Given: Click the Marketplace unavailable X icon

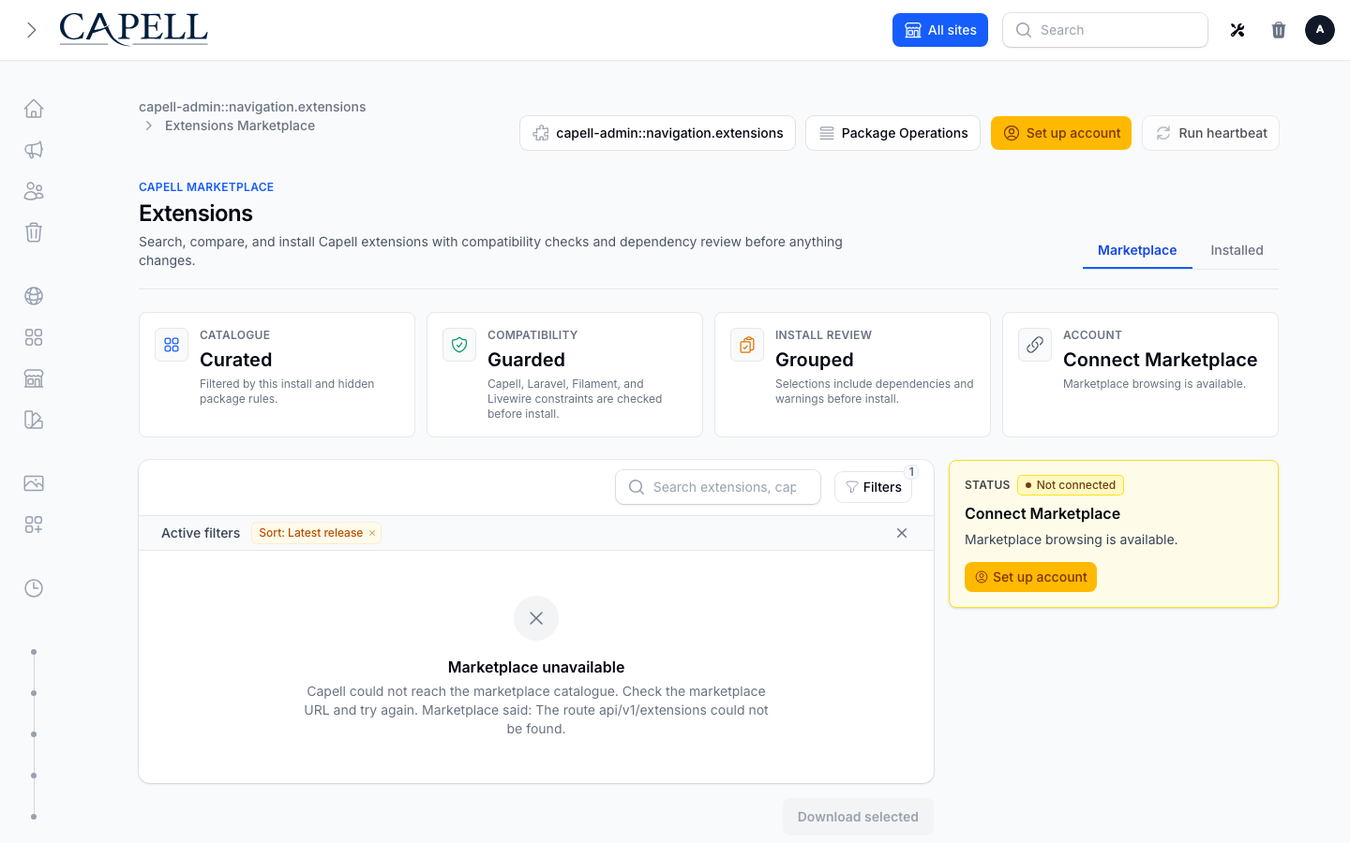Looking at the screenshot, I should (x=536, y=618).
